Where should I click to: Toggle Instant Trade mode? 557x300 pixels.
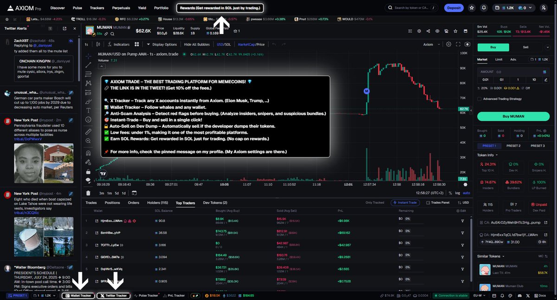406,202
